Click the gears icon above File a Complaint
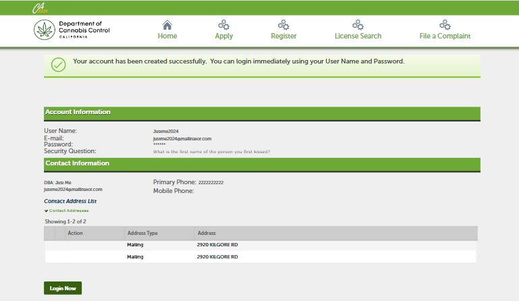This screenshot has width=519, height=301. click(445, 24)
